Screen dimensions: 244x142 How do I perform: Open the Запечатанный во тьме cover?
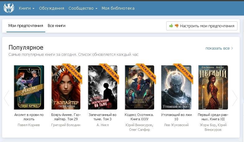103,87
